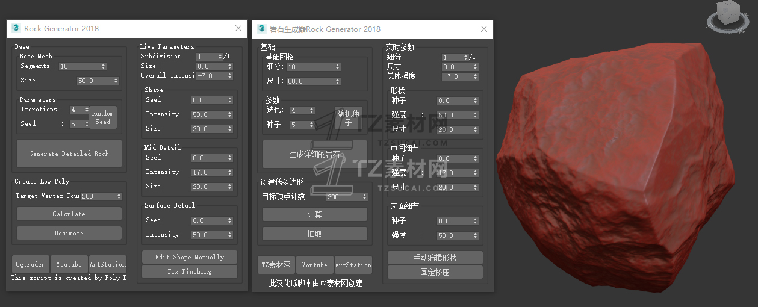The height and width of the screenshot is (307, 758).
Task: Adjust the Shape Size spinner
Action: (x=230, y=129)
